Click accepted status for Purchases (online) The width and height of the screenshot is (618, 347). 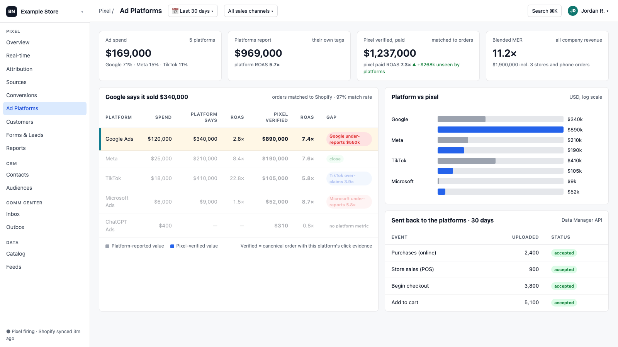tap(564, 253)
